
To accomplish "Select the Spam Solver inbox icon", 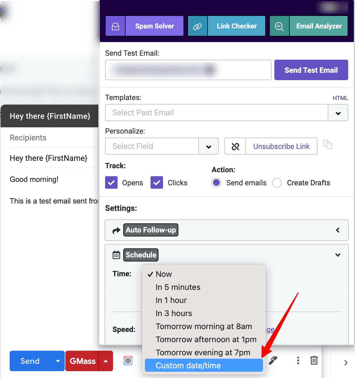I will point(115,26).
